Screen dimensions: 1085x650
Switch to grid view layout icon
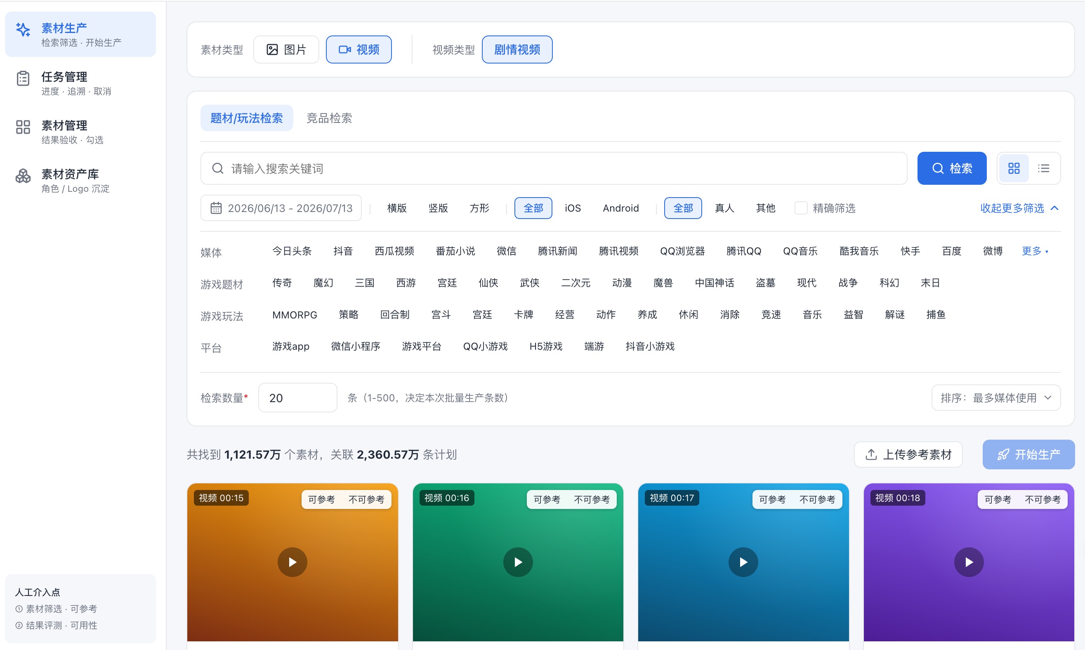(1014, 168)
